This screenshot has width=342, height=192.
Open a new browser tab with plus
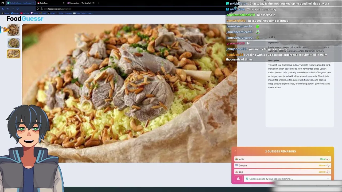pyautogui.click(x=99, y=3)
